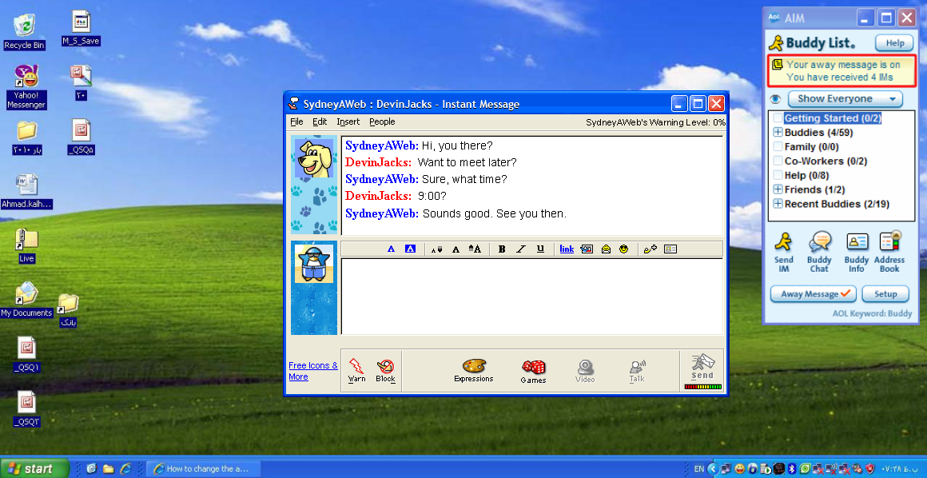
Task: Toggle the eye visibility icon in Buddy List
Action: click(776, 99)
